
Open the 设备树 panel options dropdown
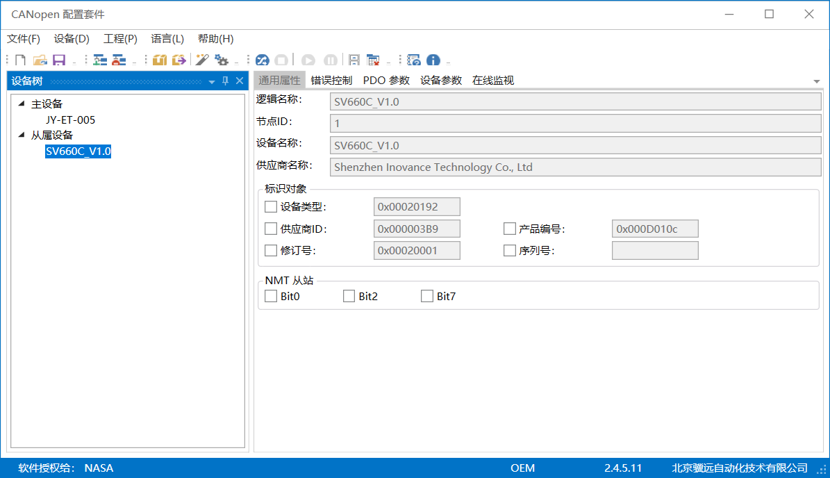(x=212, y=81)
